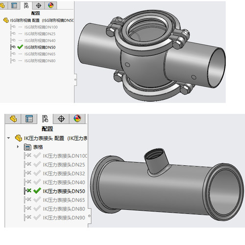Click configuration icon beside ISG球形视镜DN25

click(13, 34)
